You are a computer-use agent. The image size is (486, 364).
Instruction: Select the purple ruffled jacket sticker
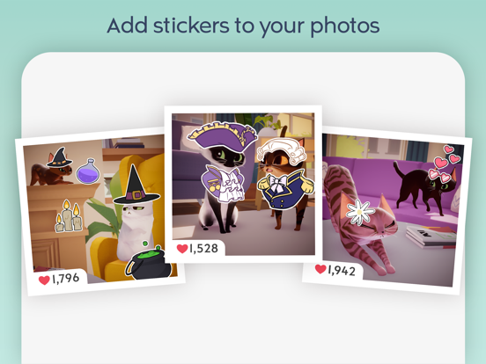222,184
